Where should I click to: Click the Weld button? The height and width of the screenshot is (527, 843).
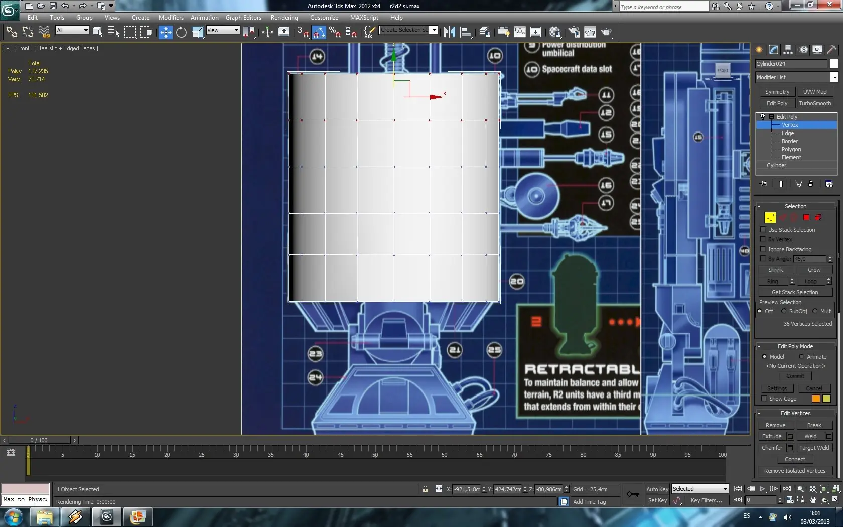point(810,436)
